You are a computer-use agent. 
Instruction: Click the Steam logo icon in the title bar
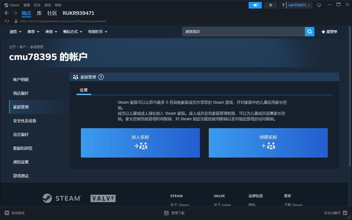click(6, 5)
